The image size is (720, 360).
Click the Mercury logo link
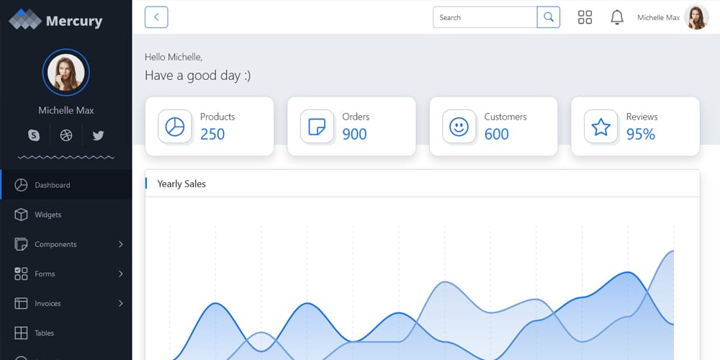56,20
